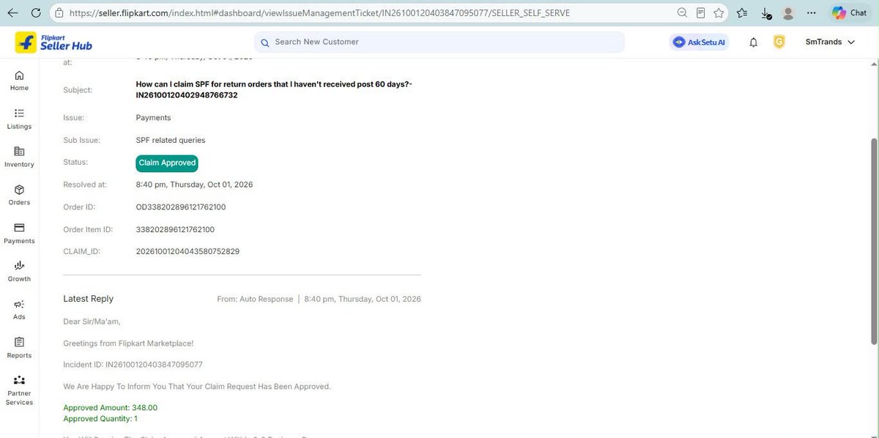Screen dimensions: 879x438
Task: Open the notifications bell
Action: click(x=753, y=42)
